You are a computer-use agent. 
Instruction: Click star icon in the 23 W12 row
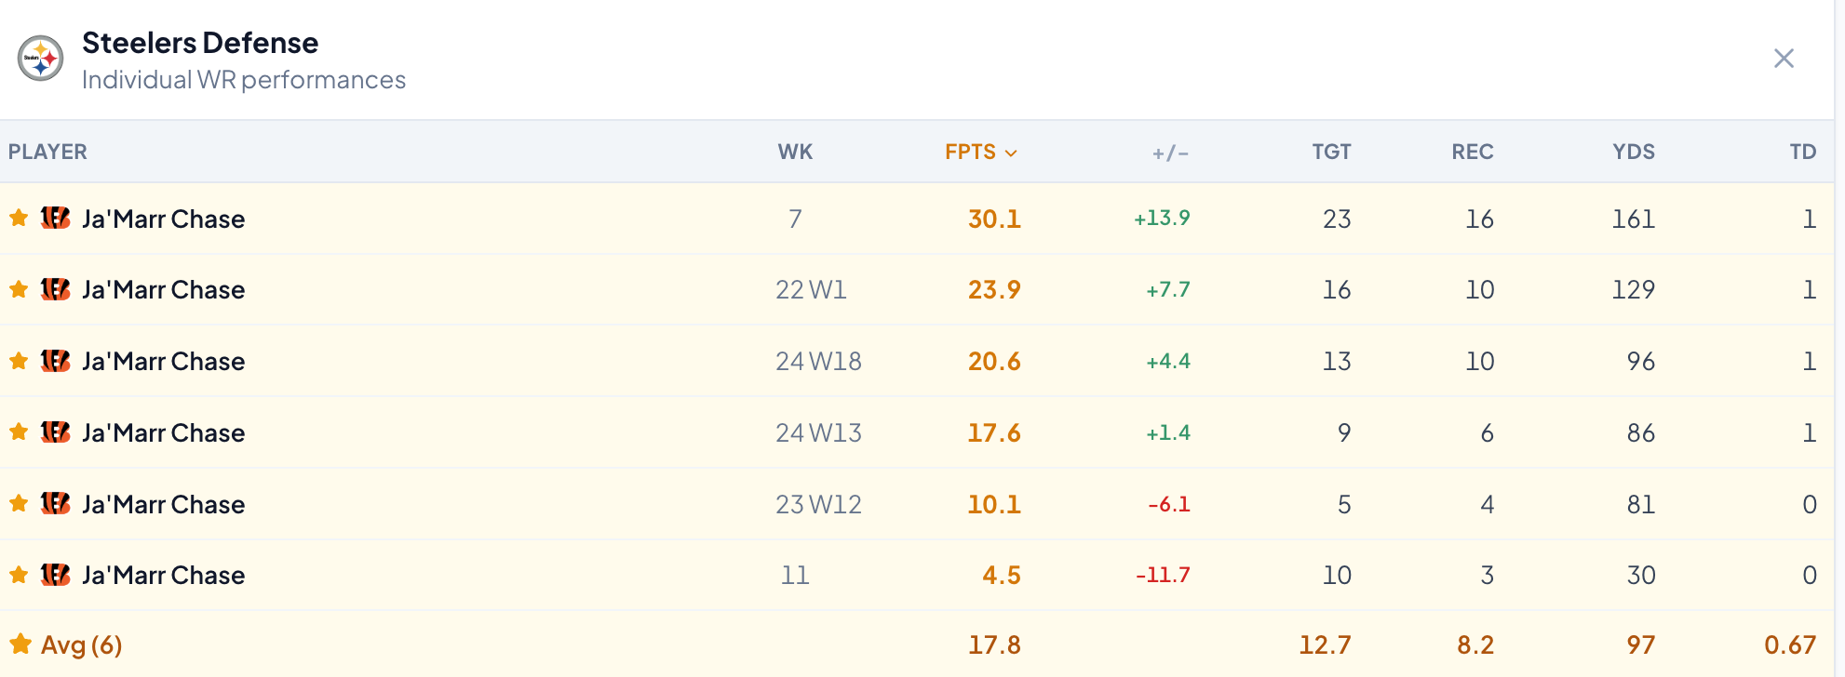point(19,503)
